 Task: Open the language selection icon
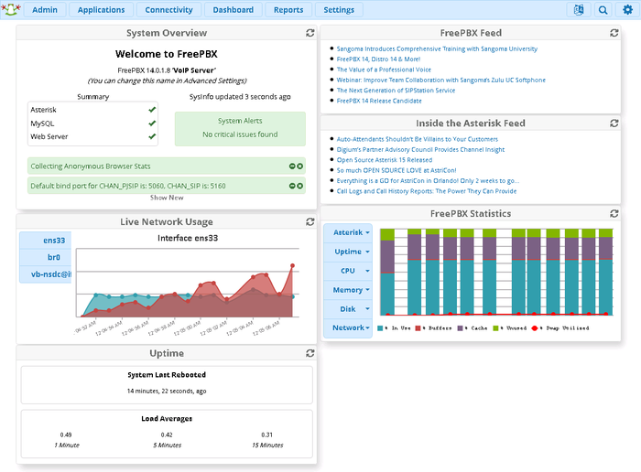[x=578, y=10]
